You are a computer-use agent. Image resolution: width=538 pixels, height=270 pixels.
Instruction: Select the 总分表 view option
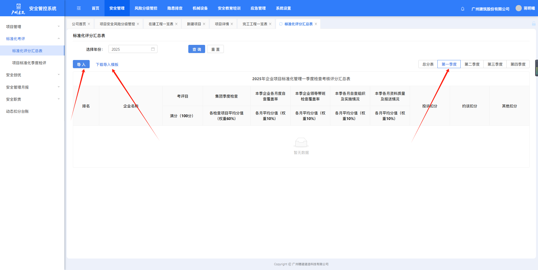(x=428, y=64)
